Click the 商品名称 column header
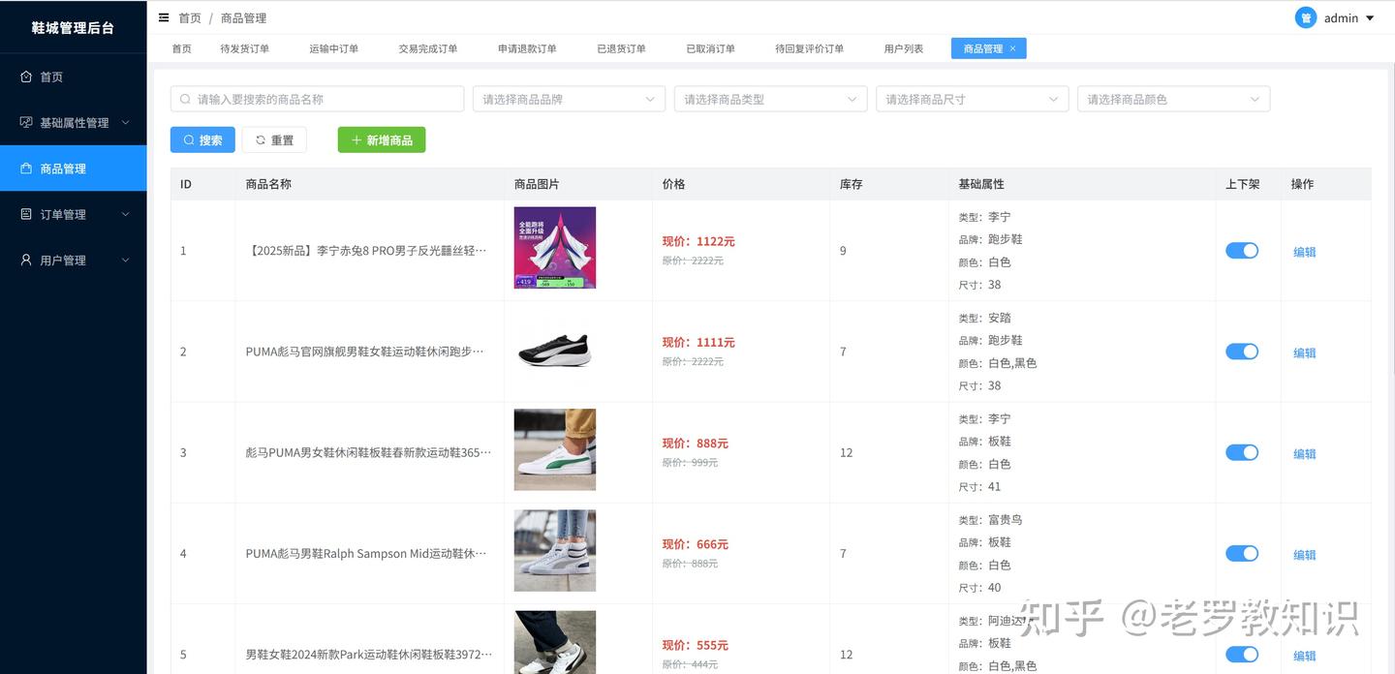1395x674 pixels. point(268,184)
